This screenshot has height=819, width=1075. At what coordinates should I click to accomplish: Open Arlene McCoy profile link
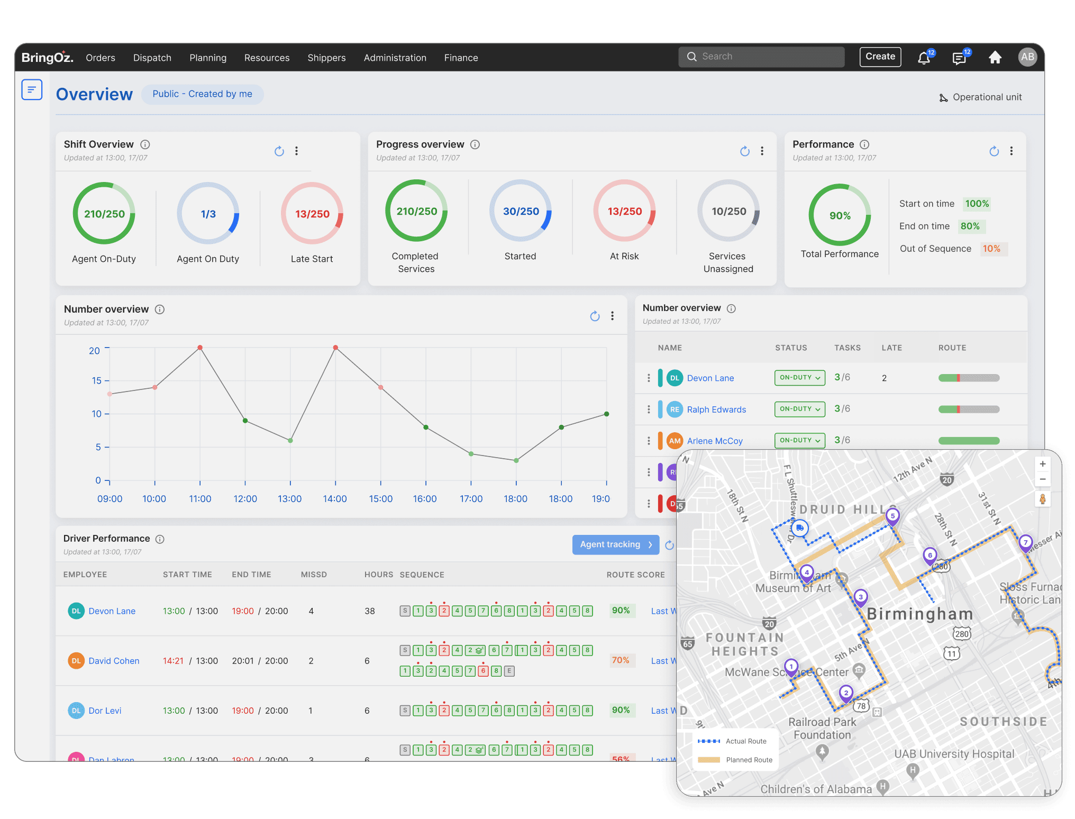click(715, 441)
